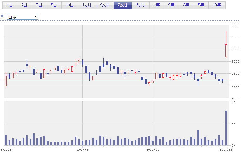Switch chart to 2ヵ月 range
Screen dimensions: 243x152
(x=105, y=5)
